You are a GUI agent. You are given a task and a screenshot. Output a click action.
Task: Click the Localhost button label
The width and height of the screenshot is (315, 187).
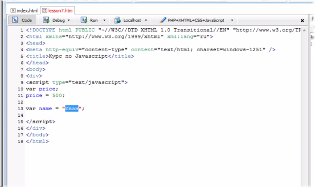pyautogui.click(x=132, y=21)
